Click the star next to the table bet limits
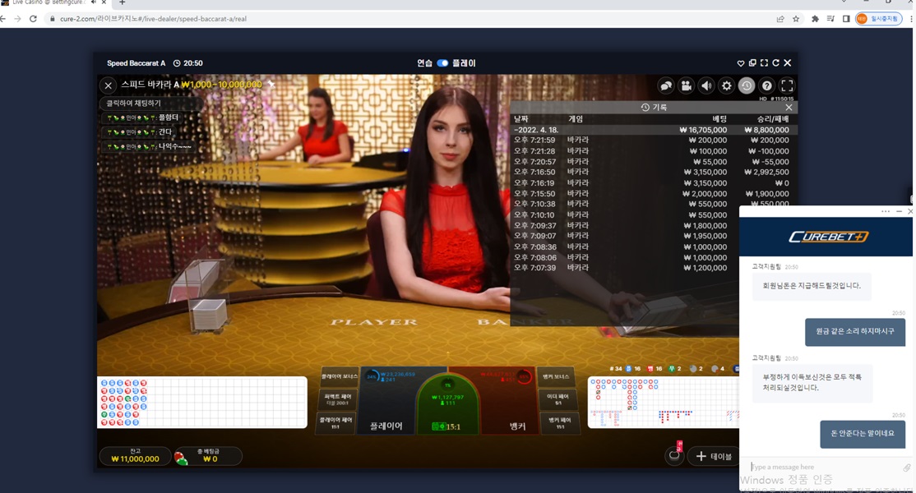Viewport: 916px width, 493px height. pos(271,84)
